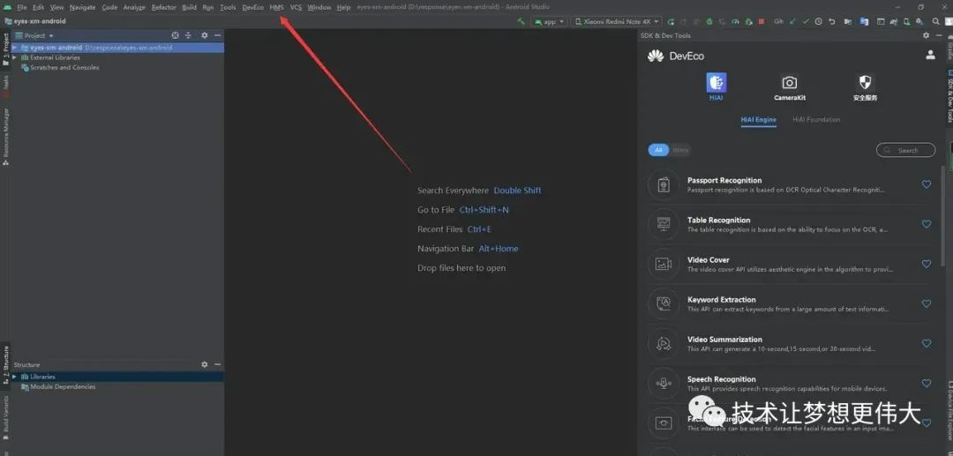Click the collapse all icon in Project panel

pyautogui.click(x=189, y=36)
